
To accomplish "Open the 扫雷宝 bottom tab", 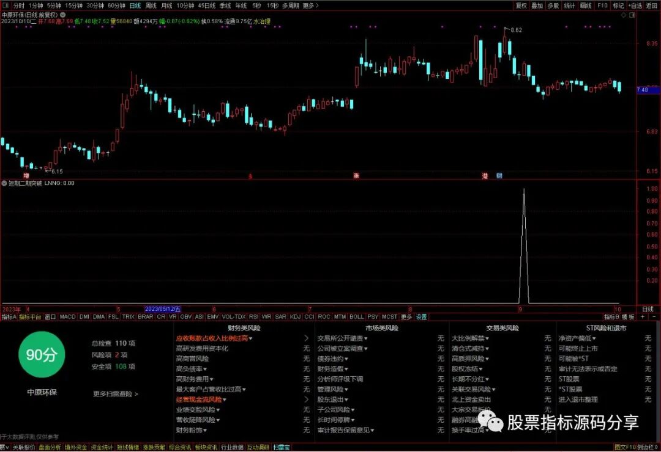I will pos(282,447).
